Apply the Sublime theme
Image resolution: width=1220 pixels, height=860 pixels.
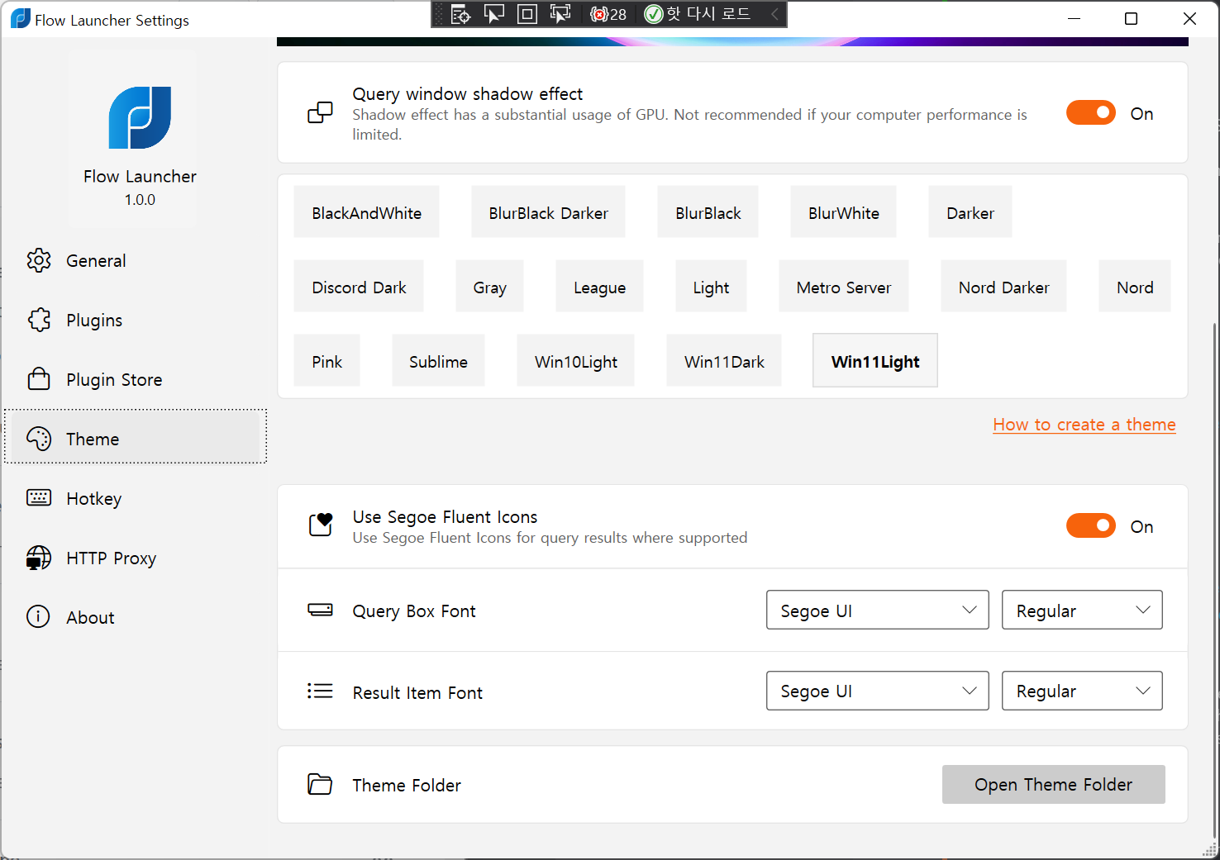pyautogui.click(x=438, y=361)
